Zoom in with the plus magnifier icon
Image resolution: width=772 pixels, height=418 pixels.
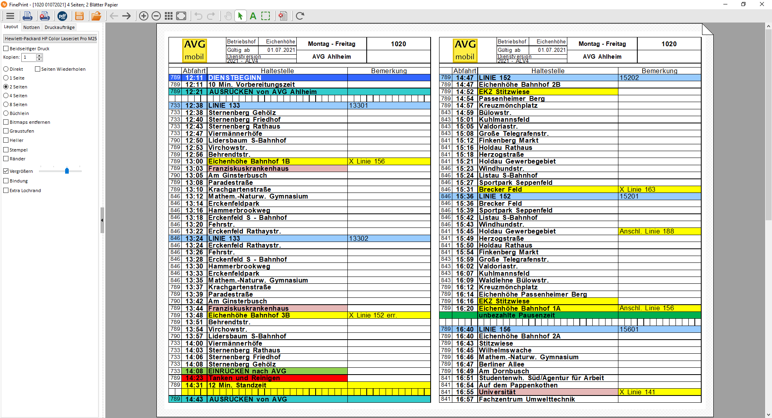pyautogui.click(x=144, y=16)
